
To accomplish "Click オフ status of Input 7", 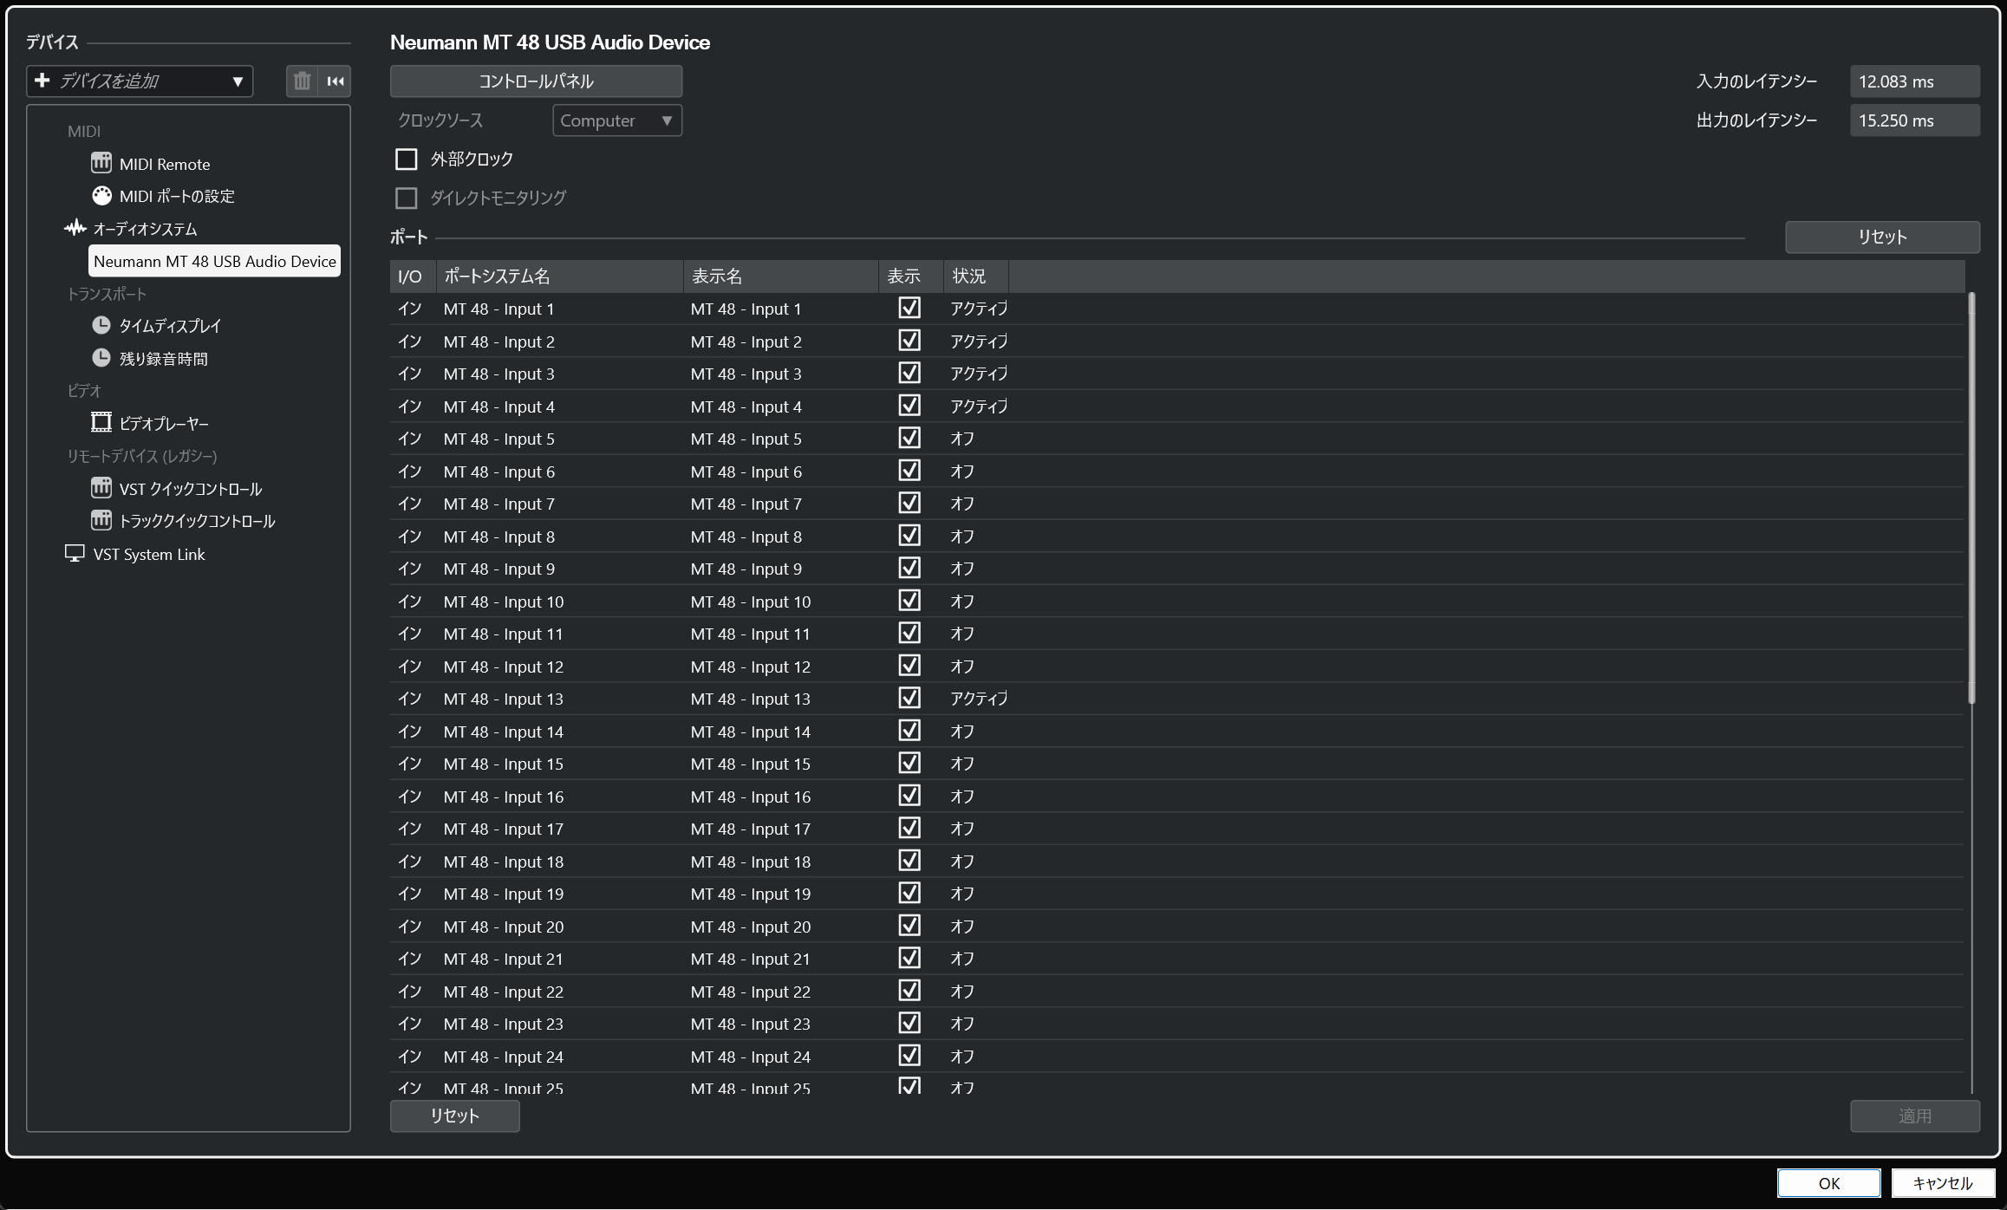I will tap(962, 504).
